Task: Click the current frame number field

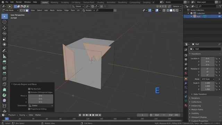Action: click(x=143, y=115)
